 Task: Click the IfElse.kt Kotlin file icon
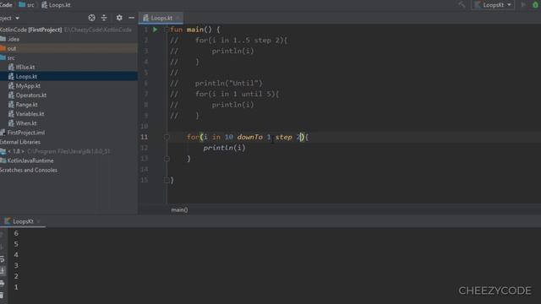point(11,68)
